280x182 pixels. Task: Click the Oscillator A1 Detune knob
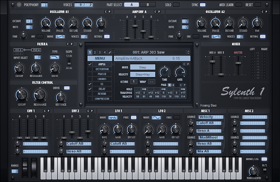tap(73, 23)
